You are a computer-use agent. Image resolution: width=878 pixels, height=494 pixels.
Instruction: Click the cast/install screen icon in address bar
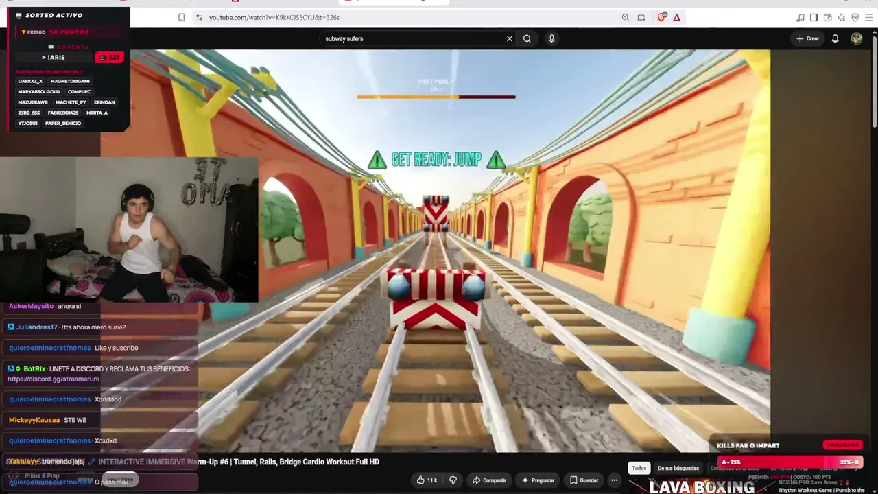tap(641, 17)
